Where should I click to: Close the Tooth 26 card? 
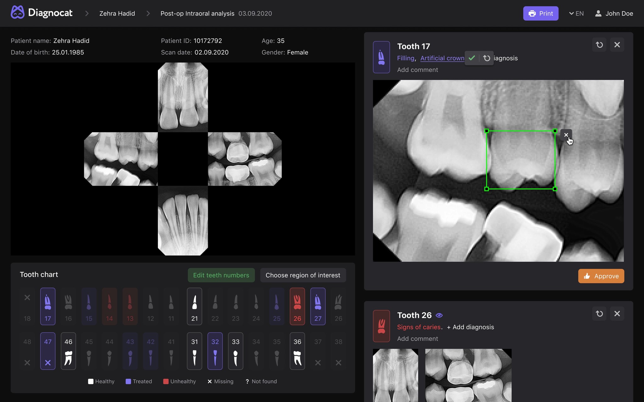point(617,313)
